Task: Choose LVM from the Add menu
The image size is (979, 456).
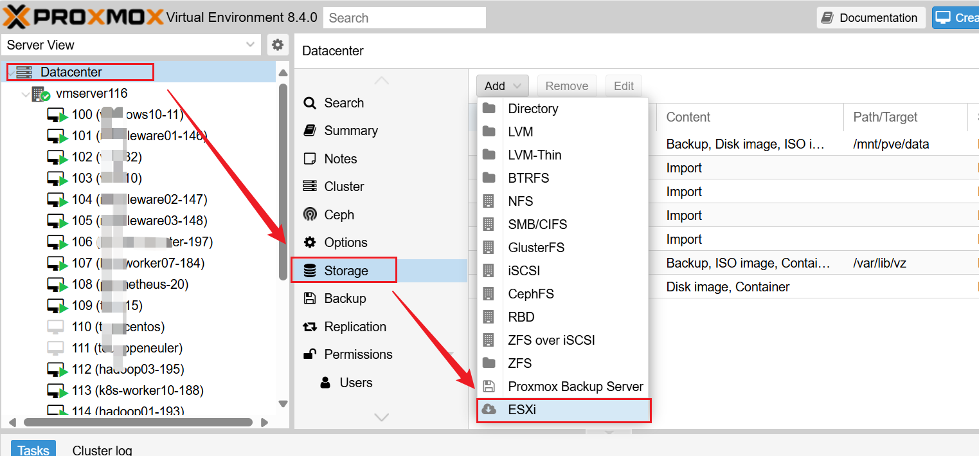Action: coord(562,132)
